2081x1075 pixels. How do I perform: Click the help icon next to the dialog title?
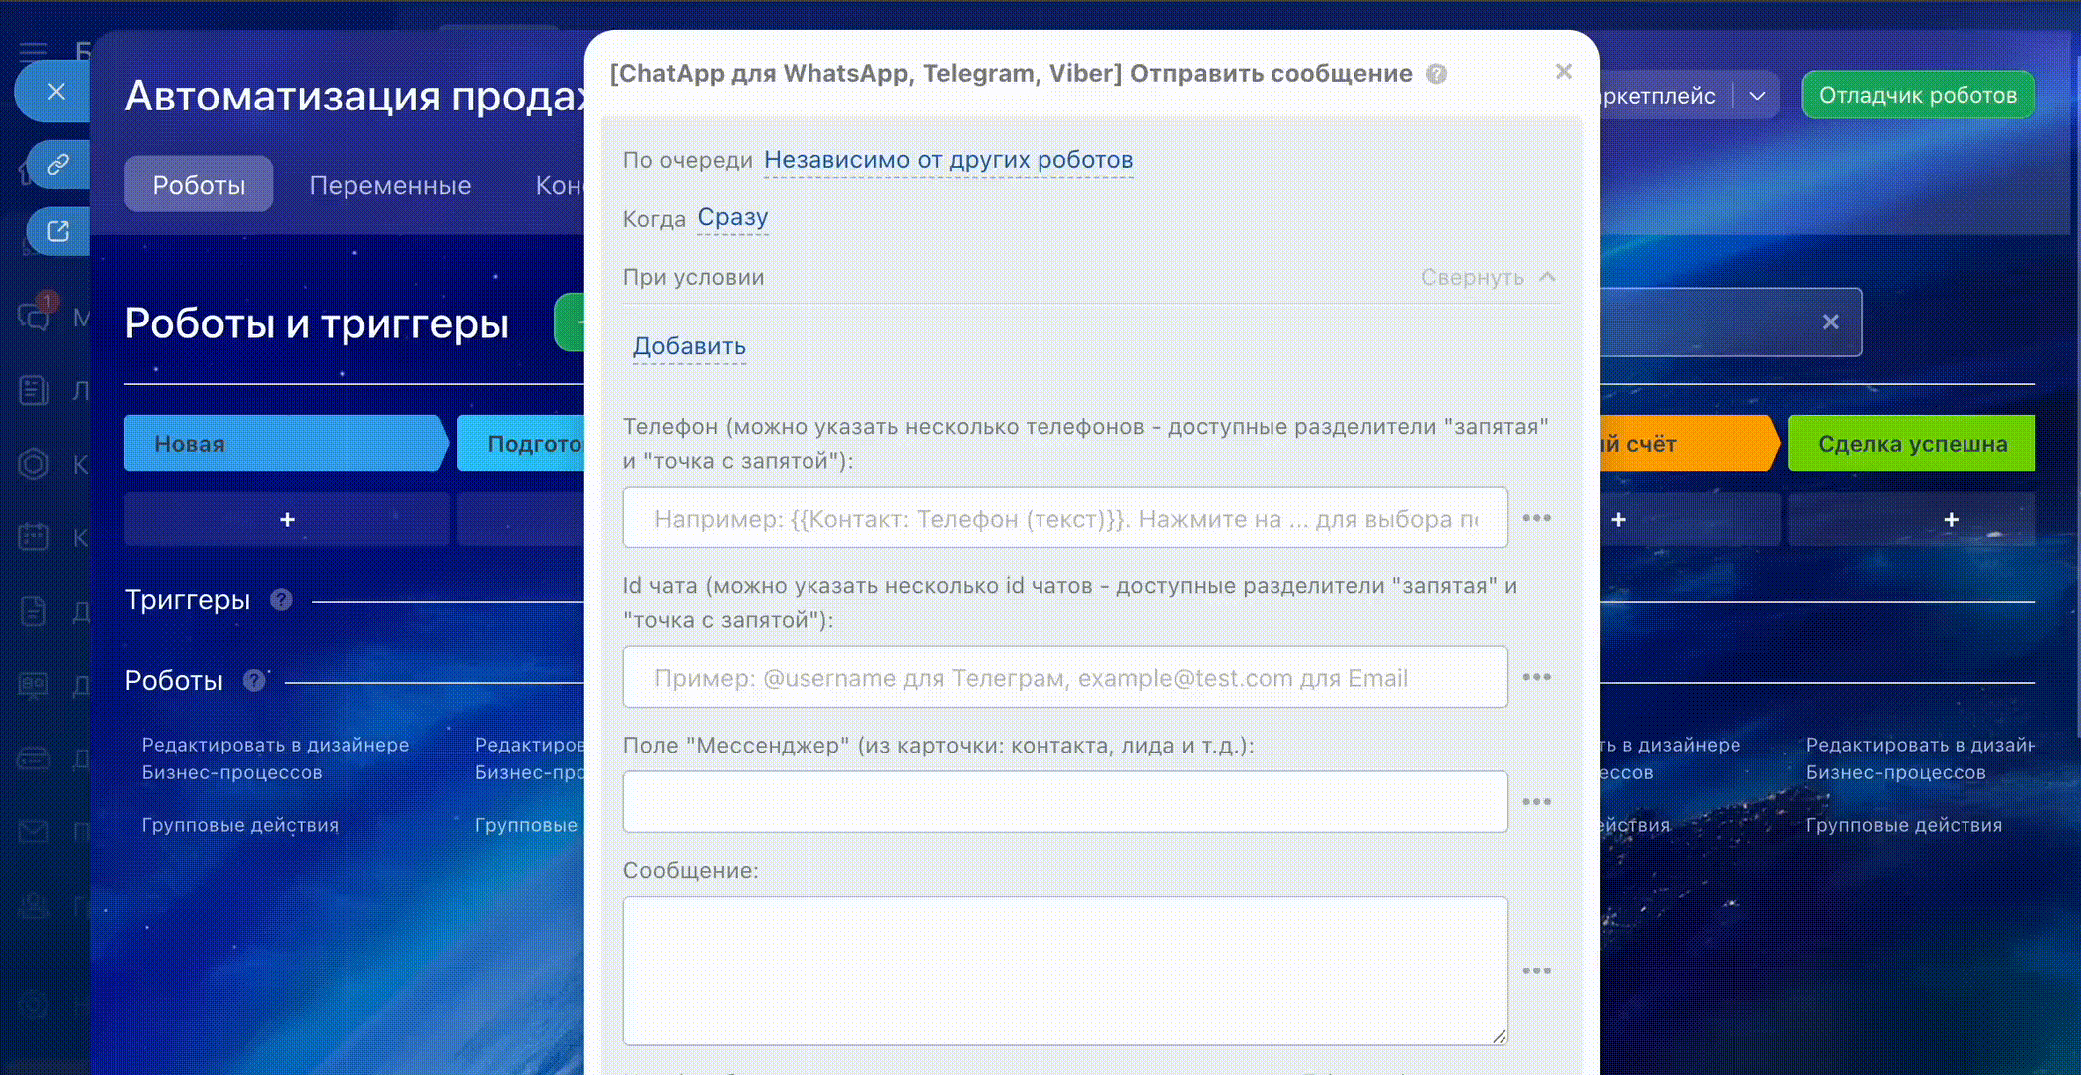(1436, 74)
